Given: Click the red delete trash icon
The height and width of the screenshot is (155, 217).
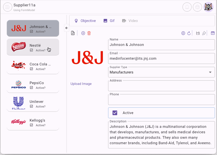Looking at the screenshot, I should (x=89, y=33).
